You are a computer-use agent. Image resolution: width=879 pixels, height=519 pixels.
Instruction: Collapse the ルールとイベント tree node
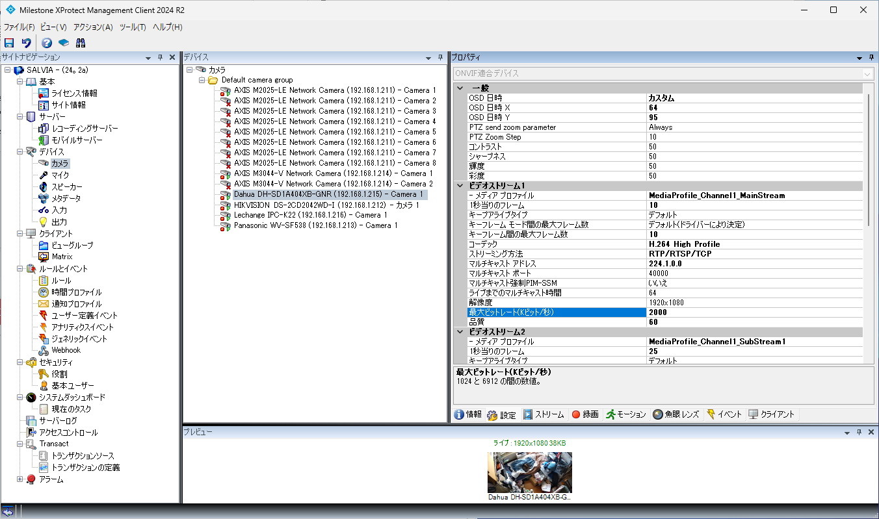20,269
